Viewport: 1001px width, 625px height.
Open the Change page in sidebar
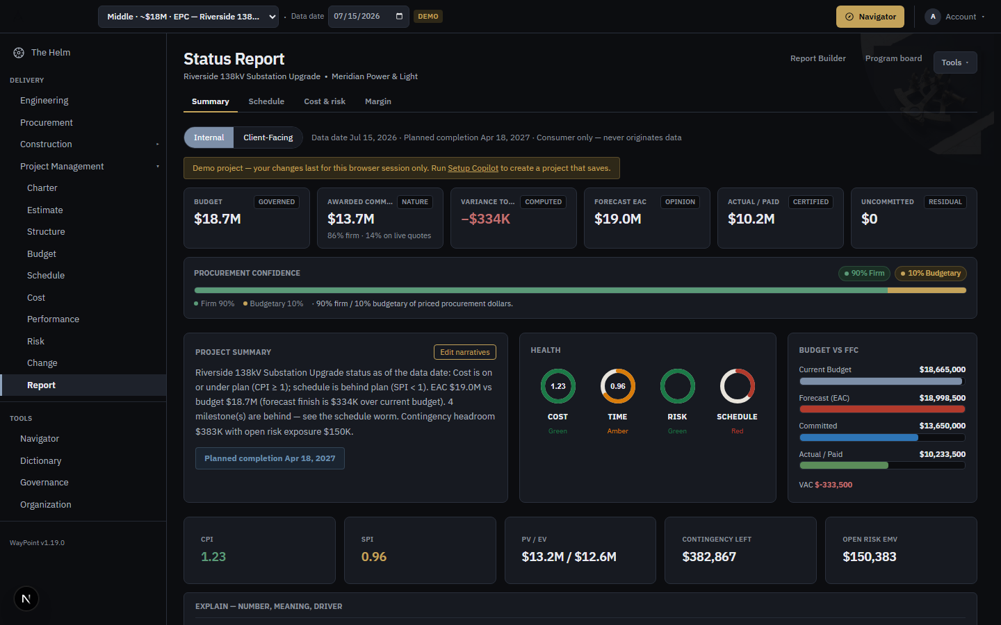coord(42,363)
